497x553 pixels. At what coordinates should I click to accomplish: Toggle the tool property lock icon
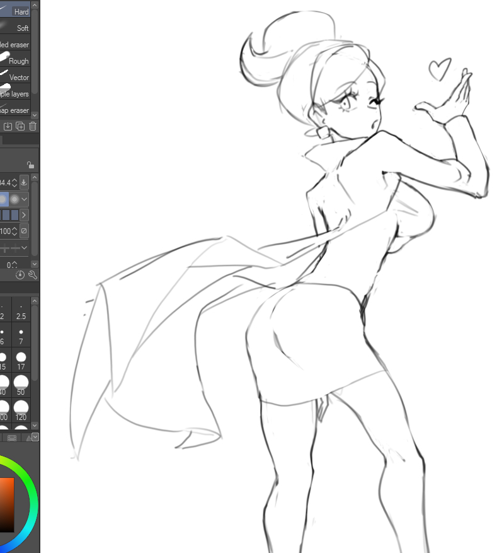(x=30, y=165)
